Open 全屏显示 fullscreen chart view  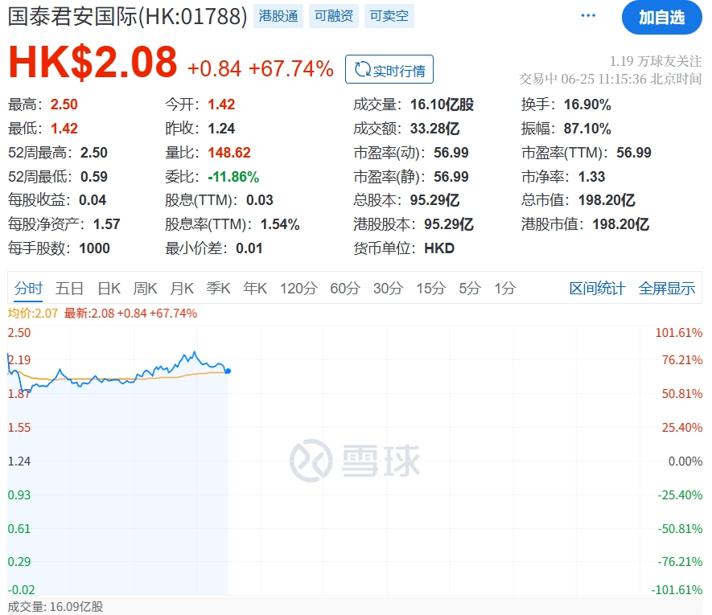click(x=667, y=289)
